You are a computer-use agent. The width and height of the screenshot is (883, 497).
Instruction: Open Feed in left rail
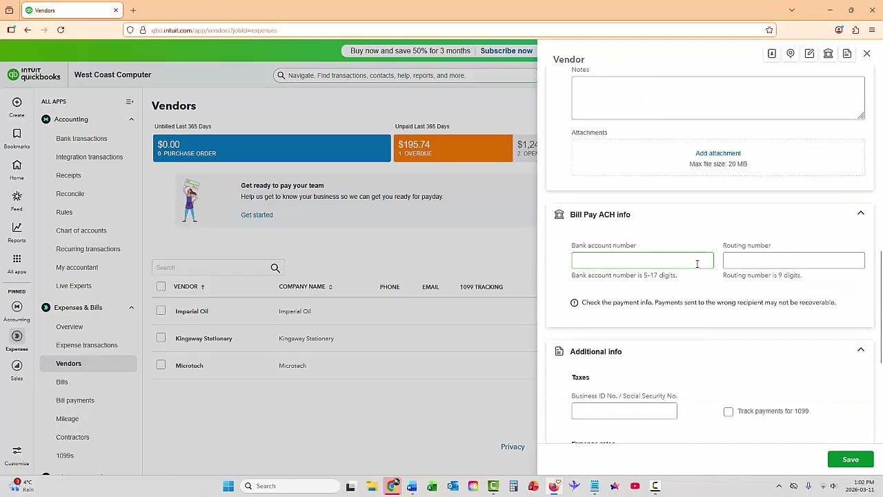tap(17, 196)
